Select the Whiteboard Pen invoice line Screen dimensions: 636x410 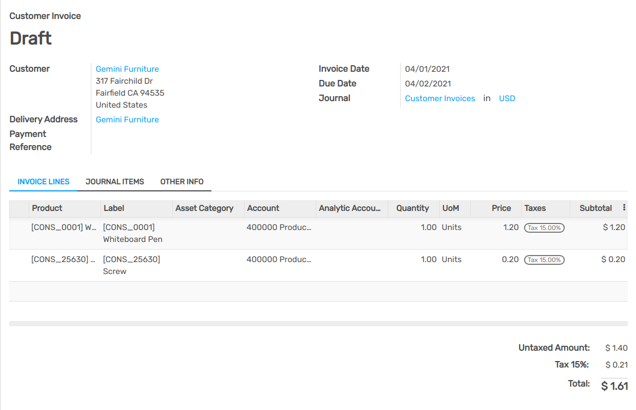coord(132,233)
